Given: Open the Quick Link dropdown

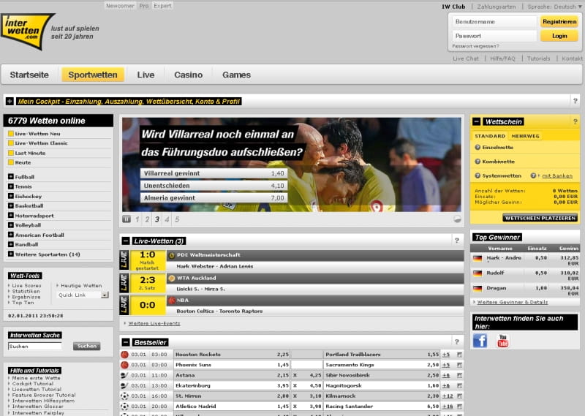Looking at the screenshot, I should 105,295.
